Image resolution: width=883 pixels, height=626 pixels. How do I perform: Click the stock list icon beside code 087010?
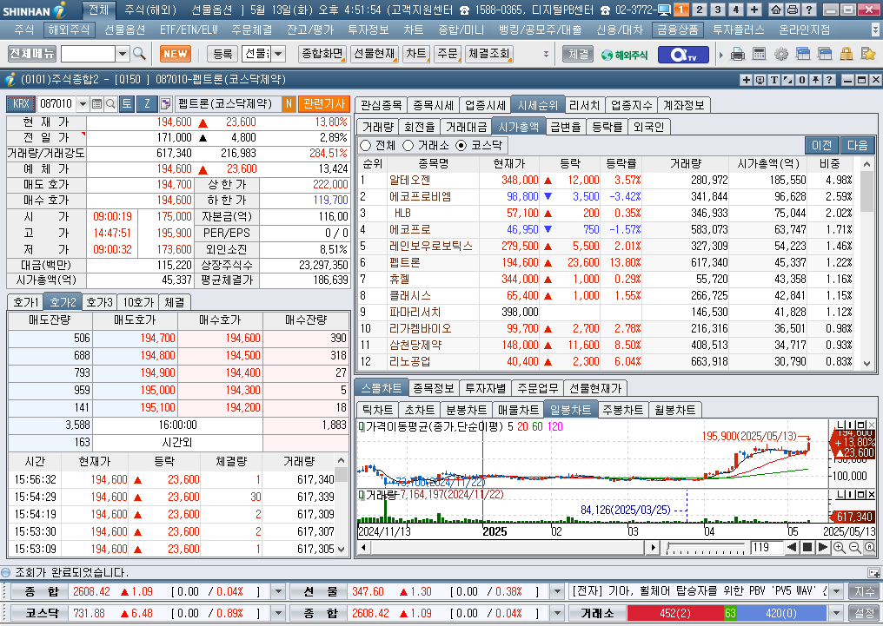point(96,103)
